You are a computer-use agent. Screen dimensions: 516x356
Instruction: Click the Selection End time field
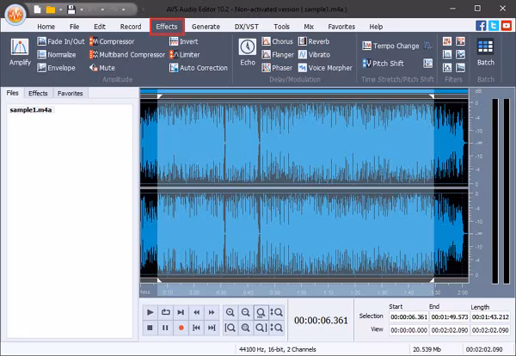coord(450,316)
